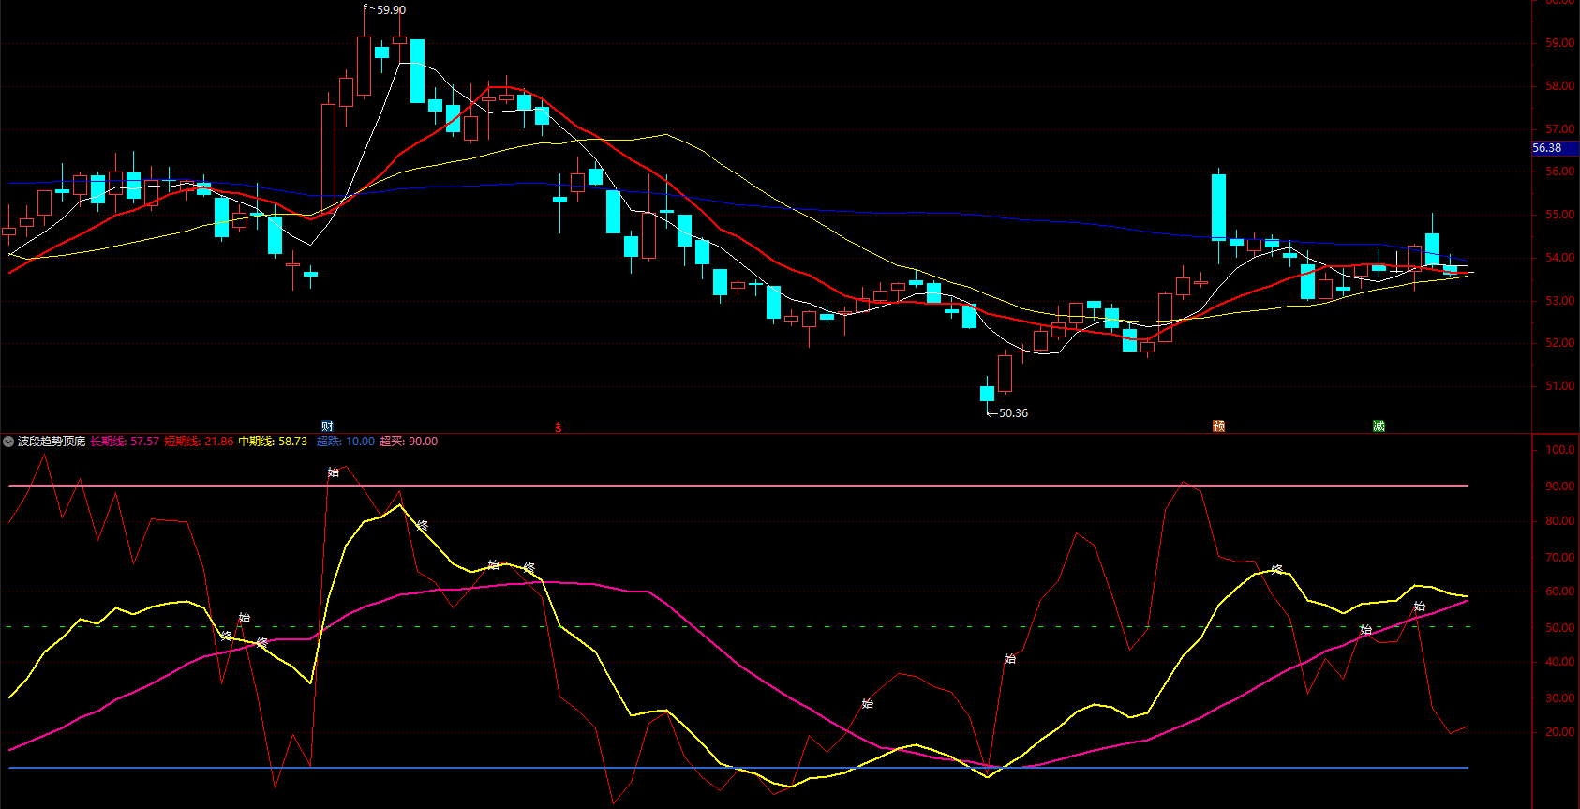The width and height of the screenshot is (1580, 809).
Task: Click the 短期线: 21.86 legend value
Action: tap(199, 442)
